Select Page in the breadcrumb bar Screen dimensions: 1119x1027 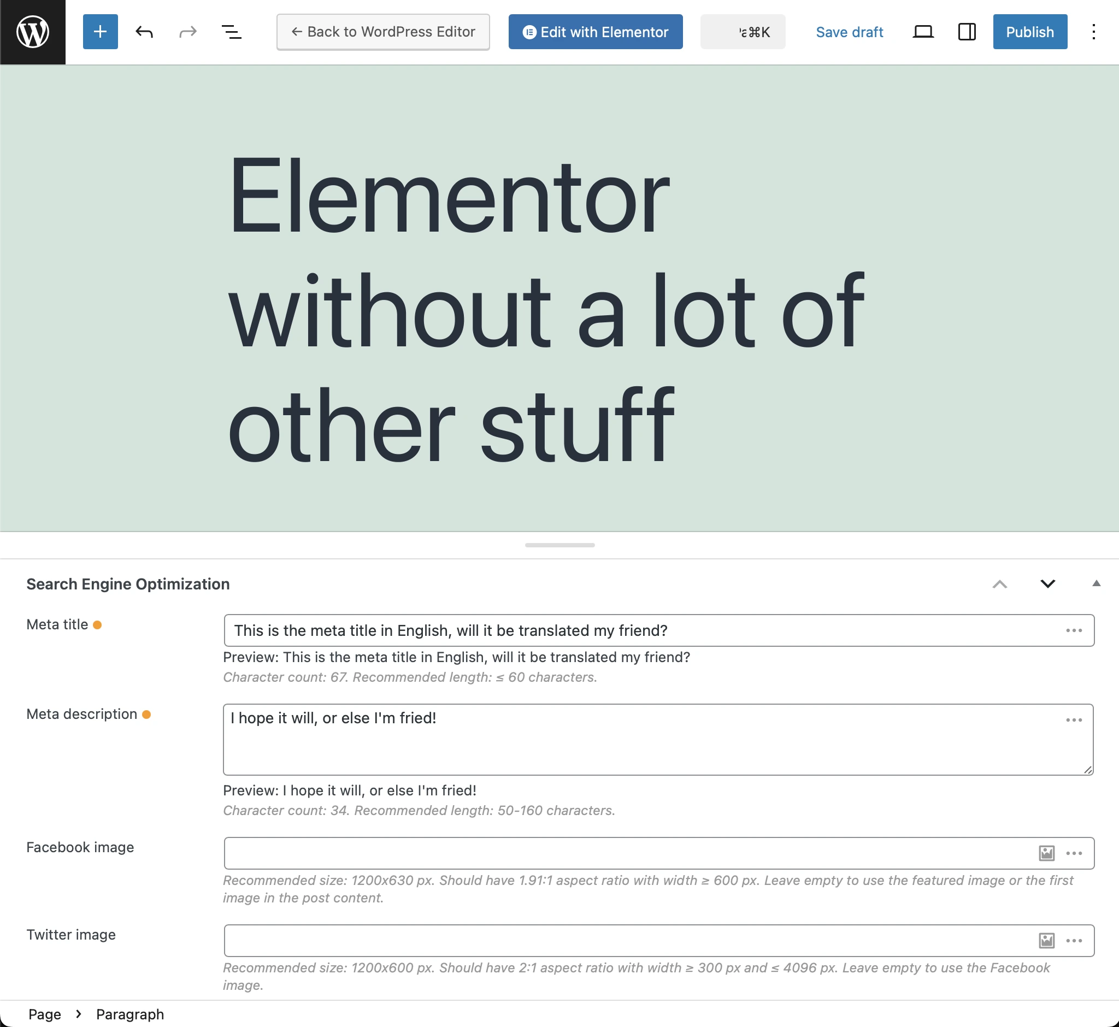click(44, 1014)
